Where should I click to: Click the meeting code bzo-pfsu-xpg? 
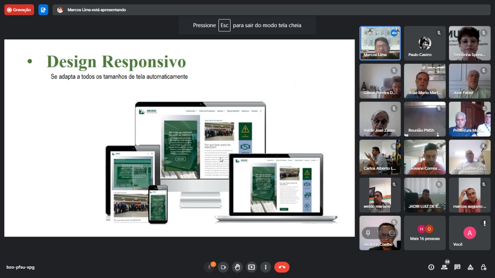tap(20, 267)
